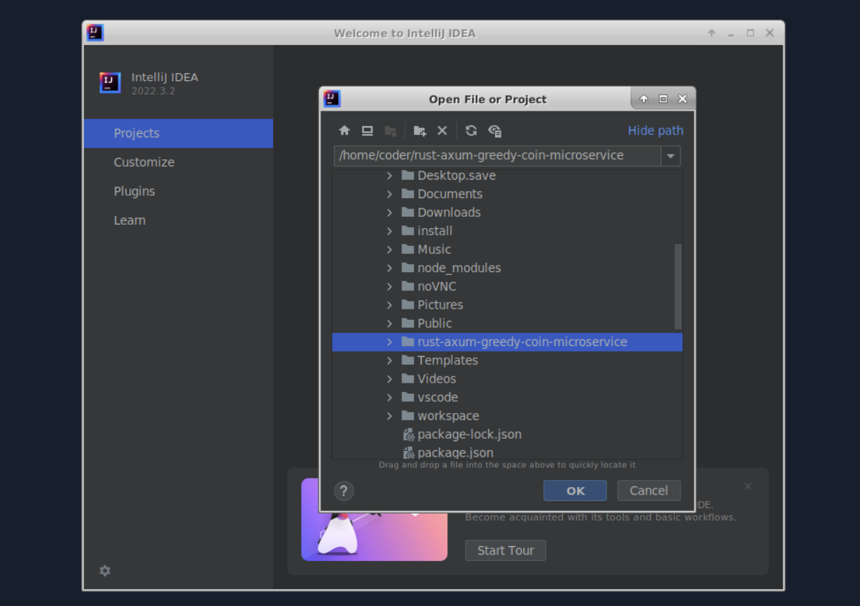860x606 pixels.
Task: Click the folder icon beside Pictures
Action: 408,304
